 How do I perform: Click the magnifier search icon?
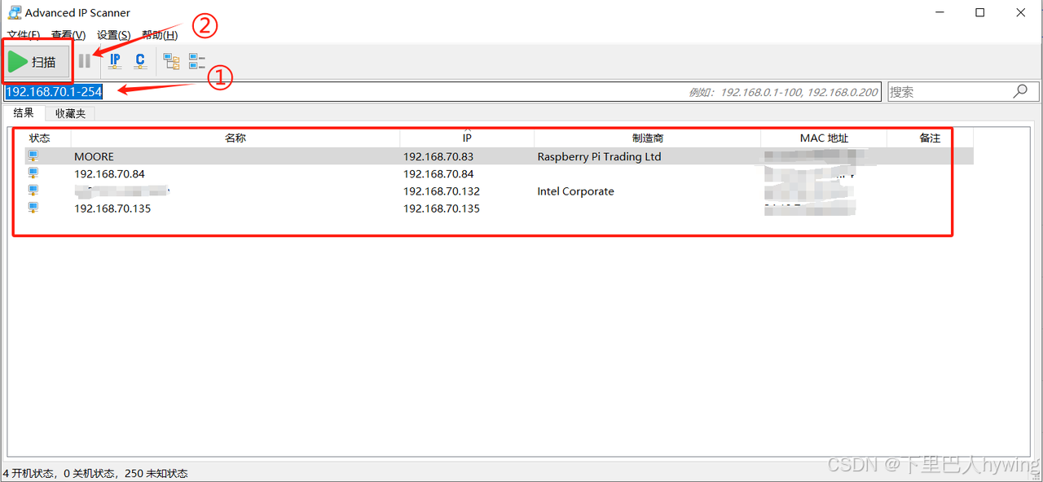[x=1020, y=92]
